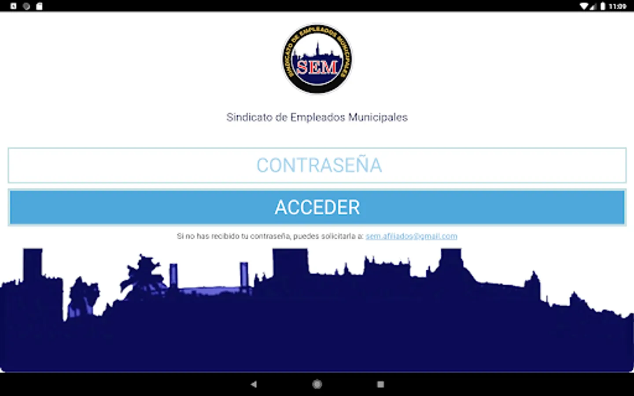The image size is (634, 396).
Task: Tap the Wi-Fi status icon
Action: tap(584, 6)
